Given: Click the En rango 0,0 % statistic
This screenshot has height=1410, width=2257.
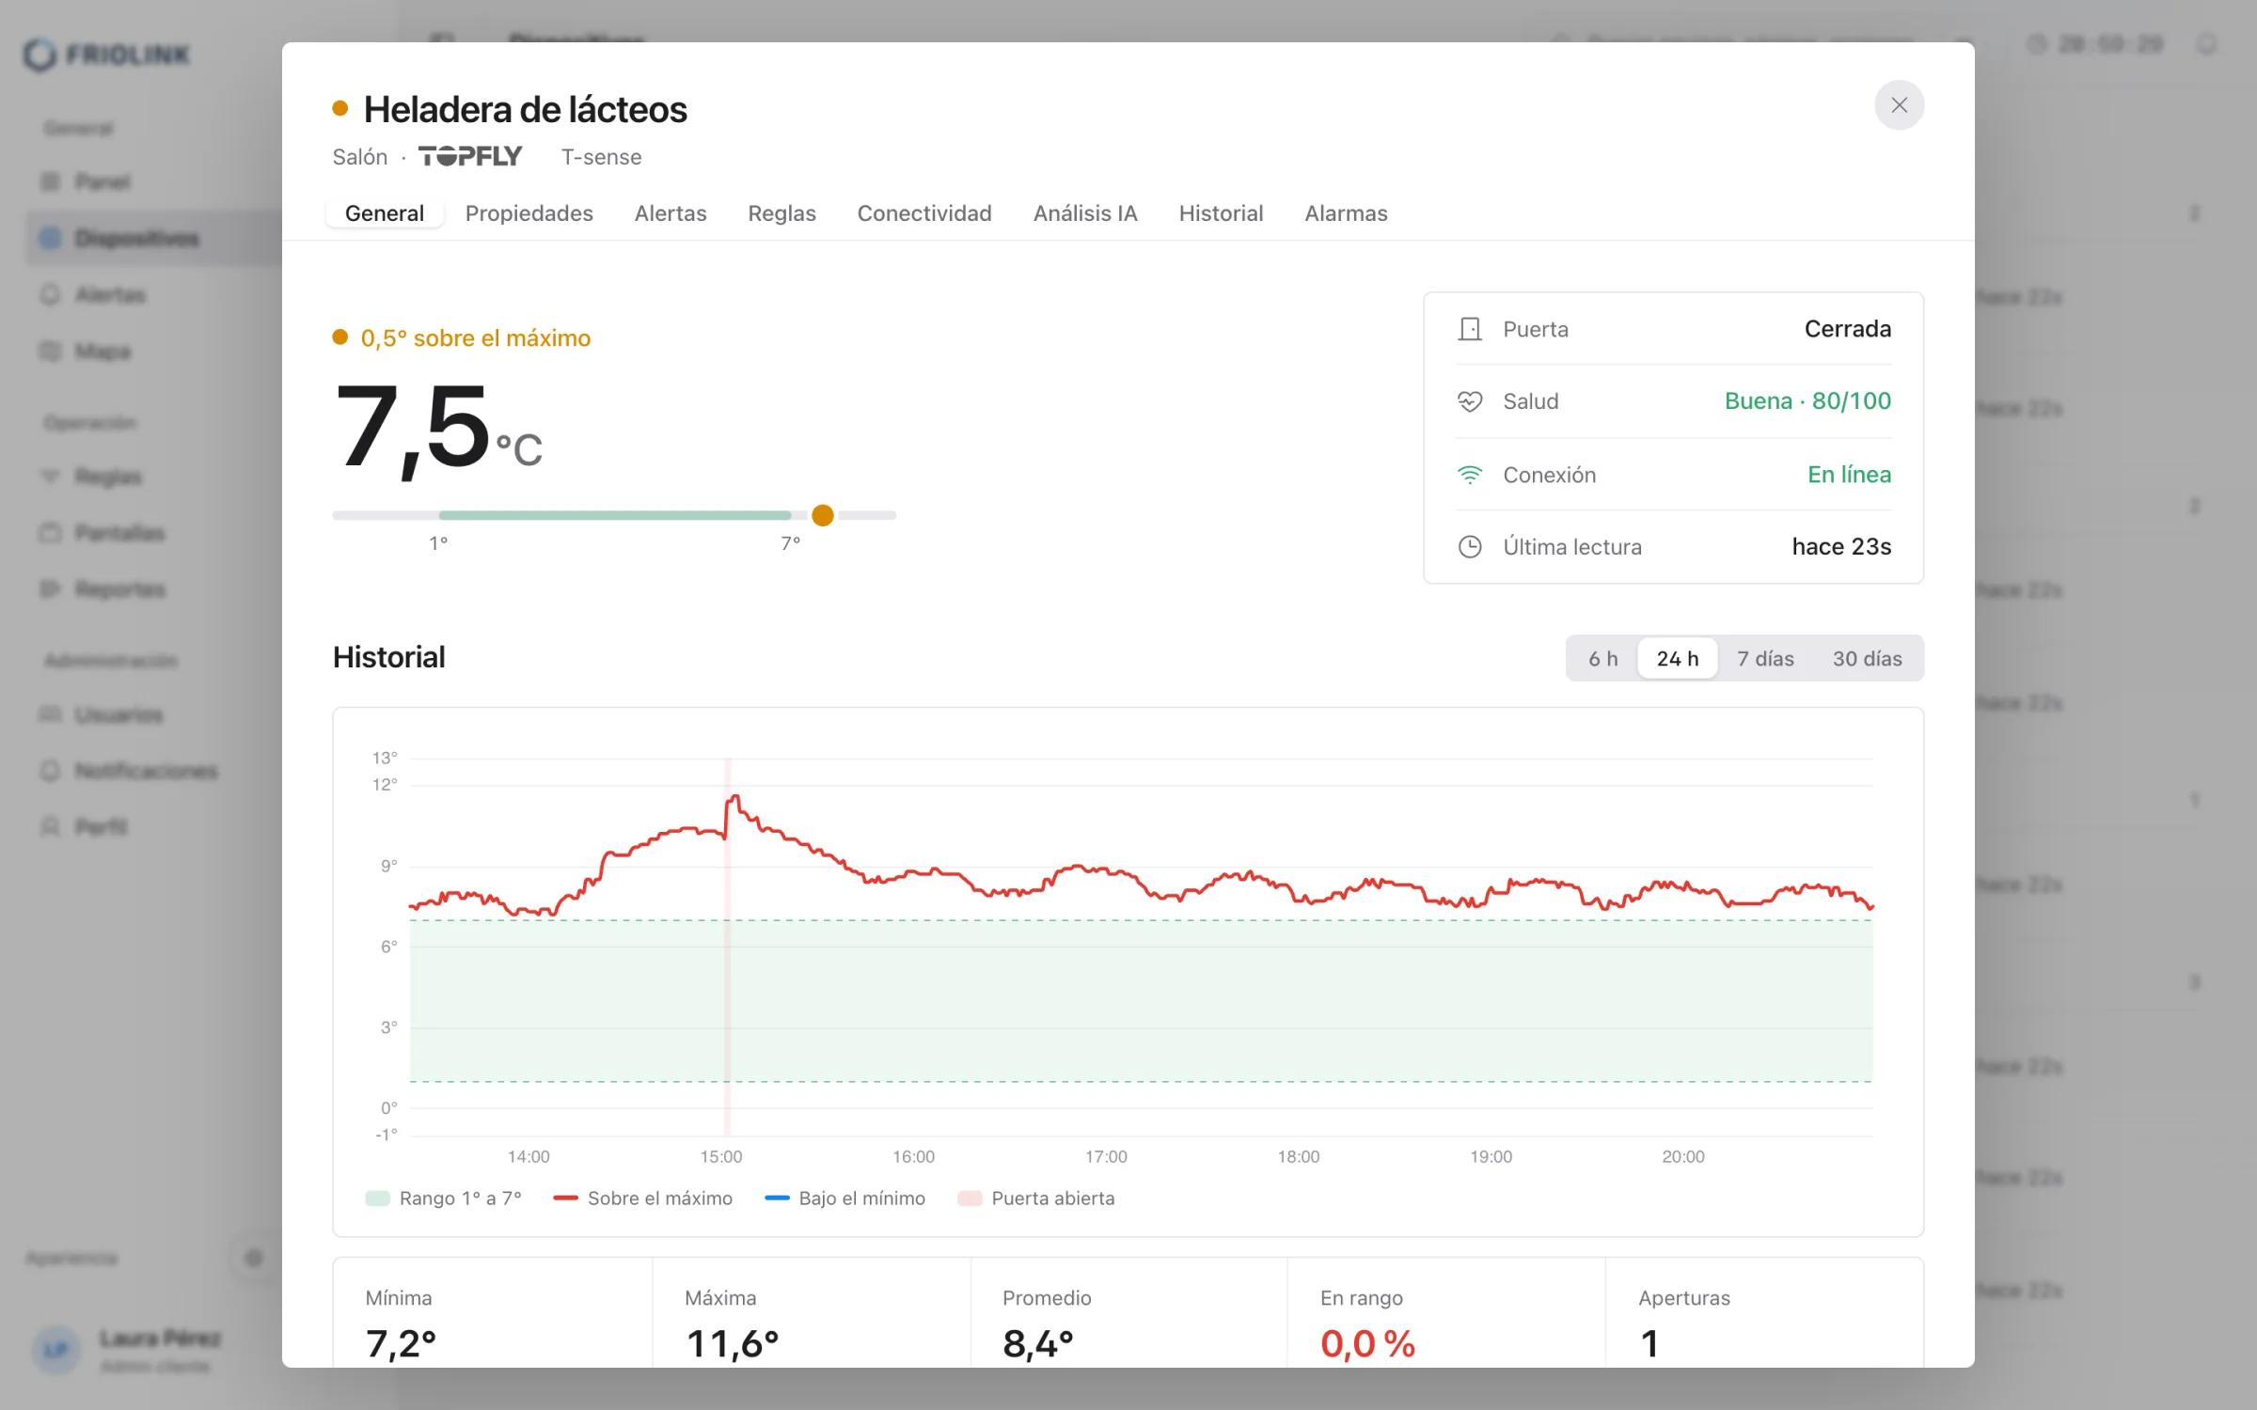Looking at the screenshot, I should [x=1446, y=1313].
